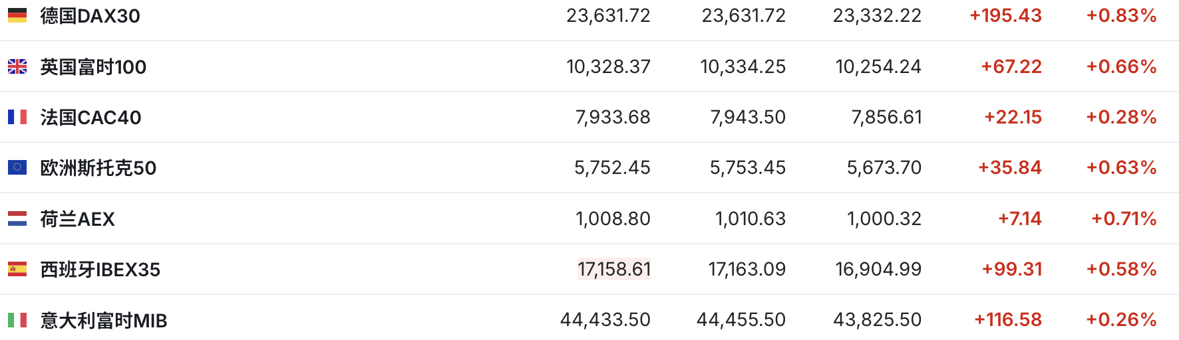Click the CAC40 price 7,933.68
1179x340 pixels.
point(613,117)
